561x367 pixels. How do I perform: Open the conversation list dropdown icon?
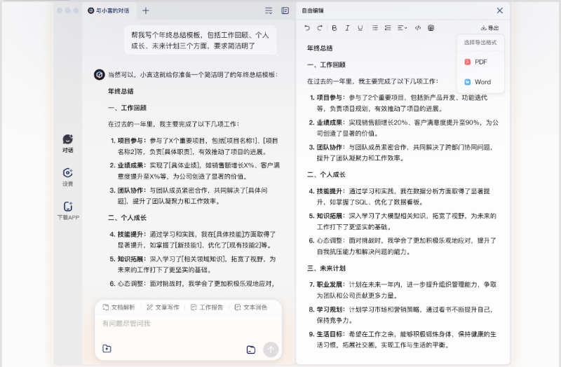[269, 11]
